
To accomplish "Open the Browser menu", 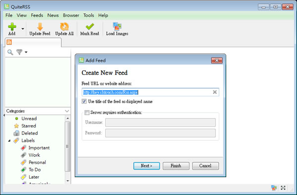I will coord(71,15).
